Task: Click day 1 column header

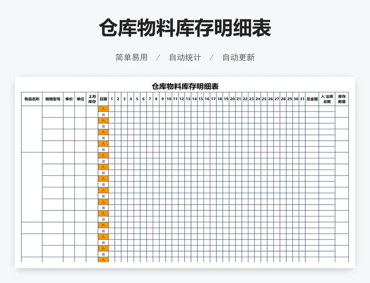Action: pos(112,99)
